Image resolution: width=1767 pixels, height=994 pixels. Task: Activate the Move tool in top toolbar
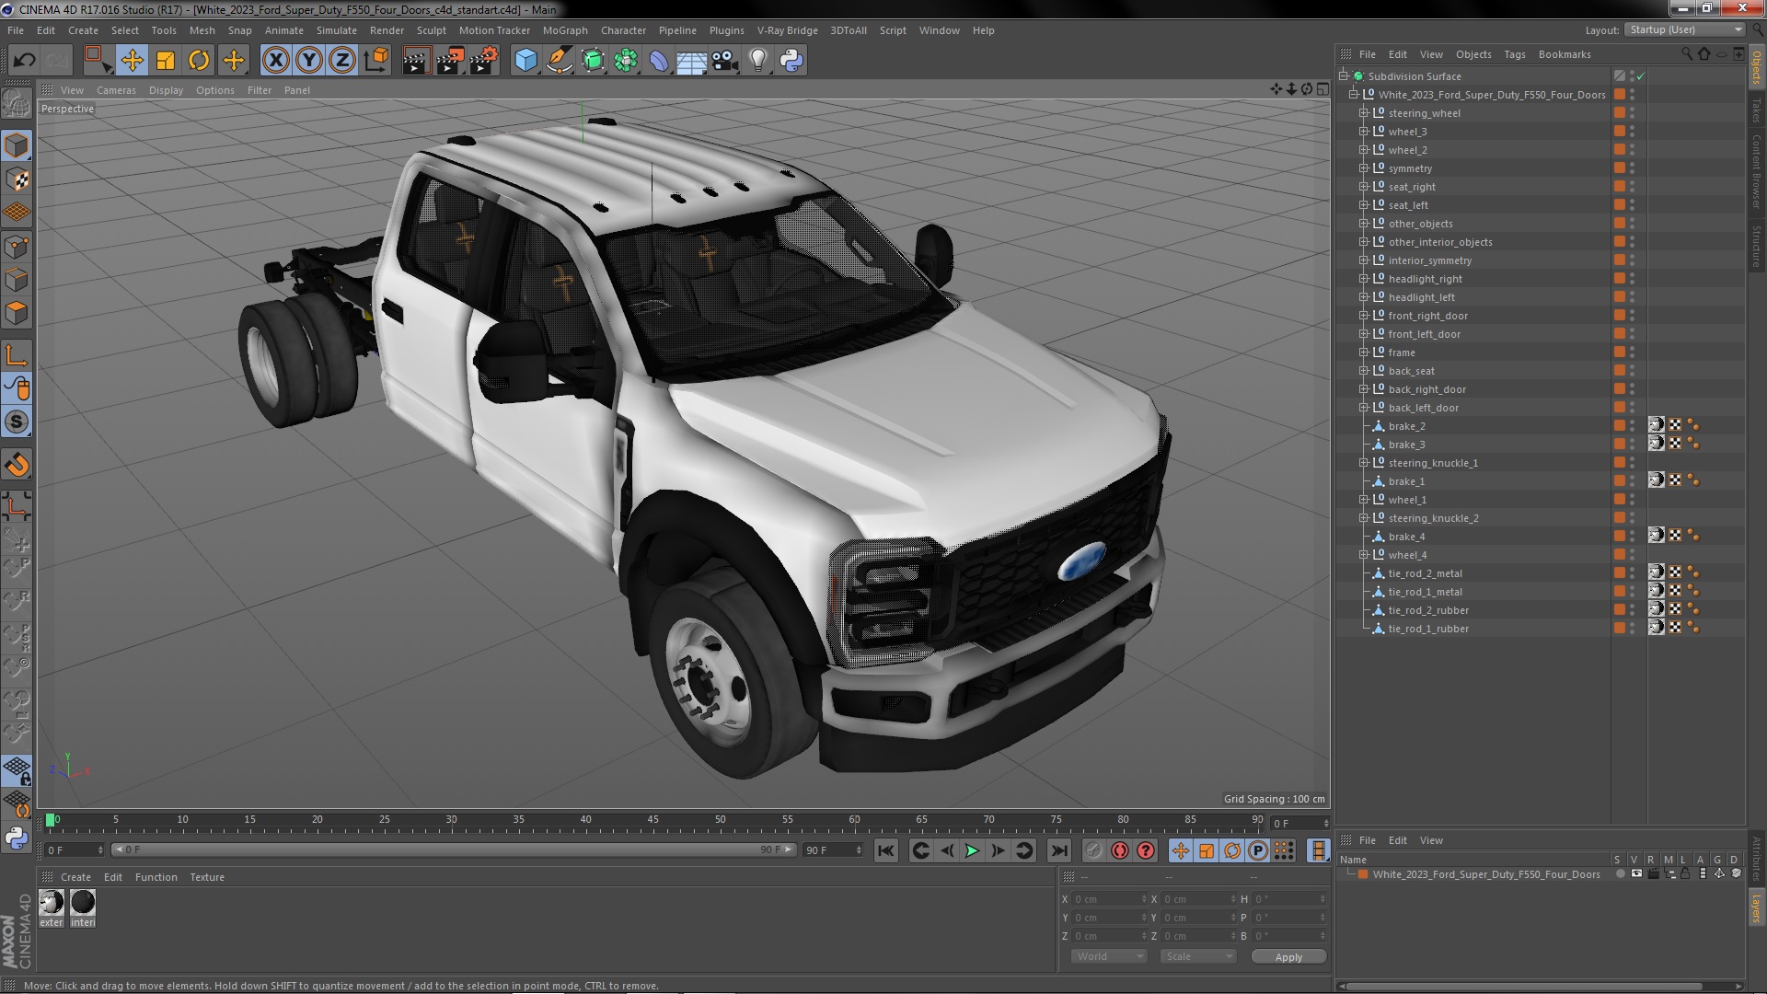[132, 61]
